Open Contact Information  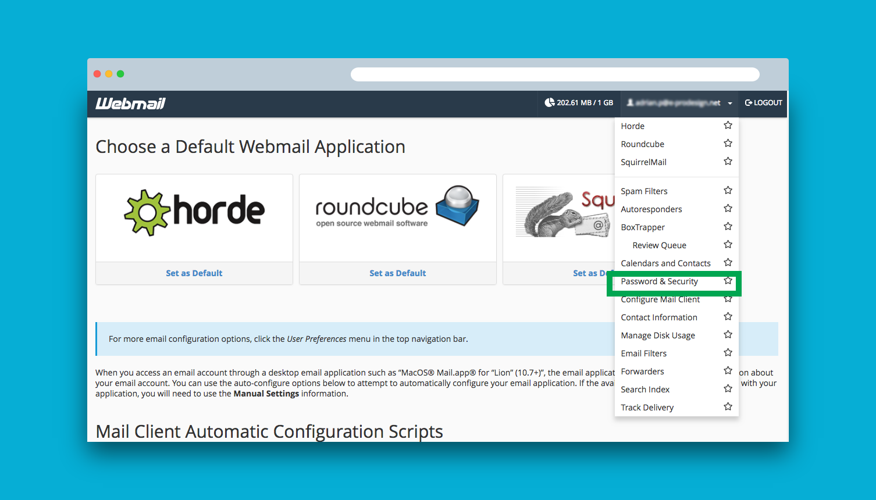click(x=659, y=317)
